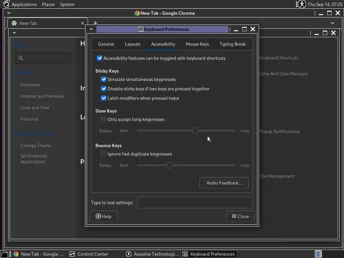This screenshot has width=344, height=258.
Task: Click Keyboard Preferences taskbar item
Action: coord(209,254)
